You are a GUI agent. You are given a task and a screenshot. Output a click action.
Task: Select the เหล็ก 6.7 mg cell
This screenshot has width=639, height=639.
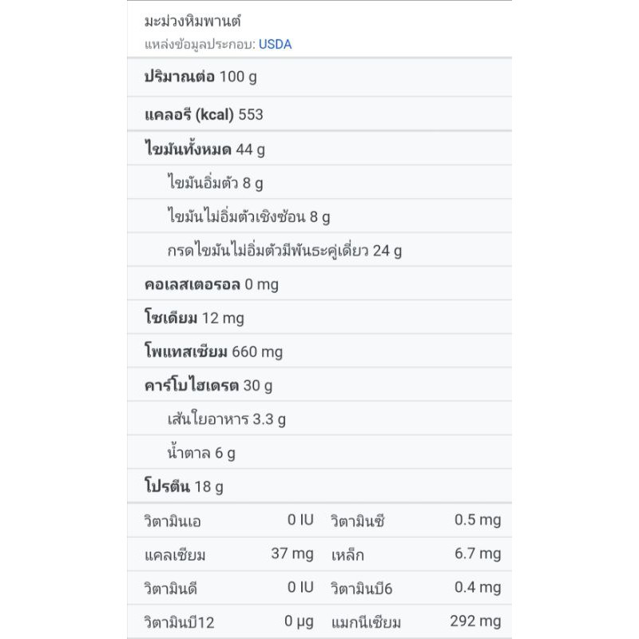416,554
